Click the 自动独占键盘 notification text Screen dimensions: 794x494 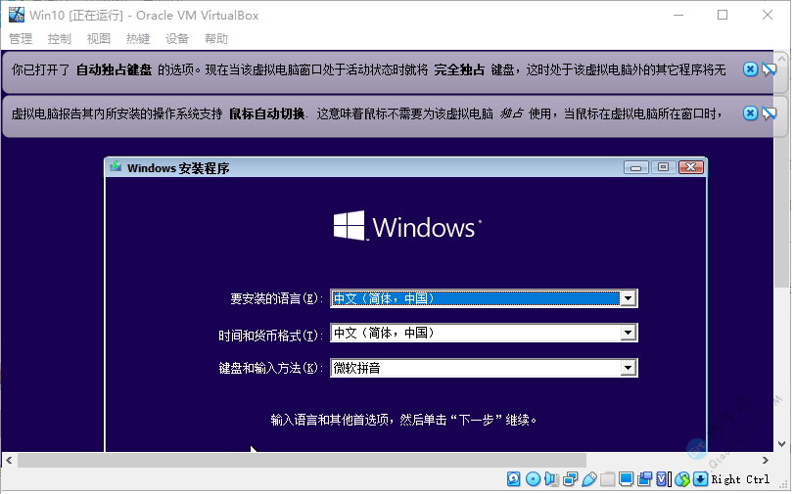114,69
